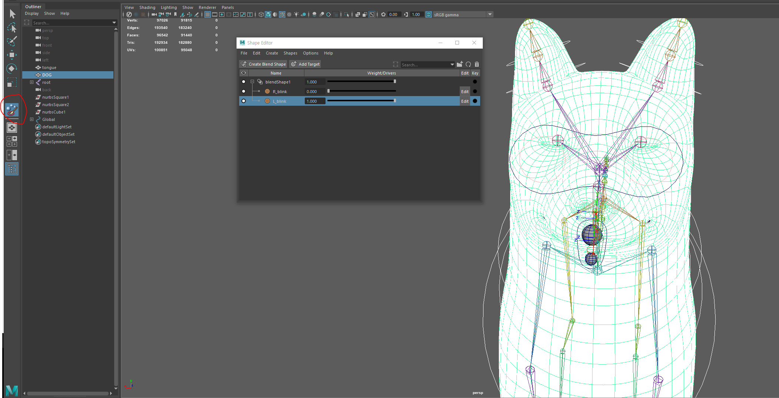Open the viewport Shading menu
779x398 pixels.
[x=147, y=7]
